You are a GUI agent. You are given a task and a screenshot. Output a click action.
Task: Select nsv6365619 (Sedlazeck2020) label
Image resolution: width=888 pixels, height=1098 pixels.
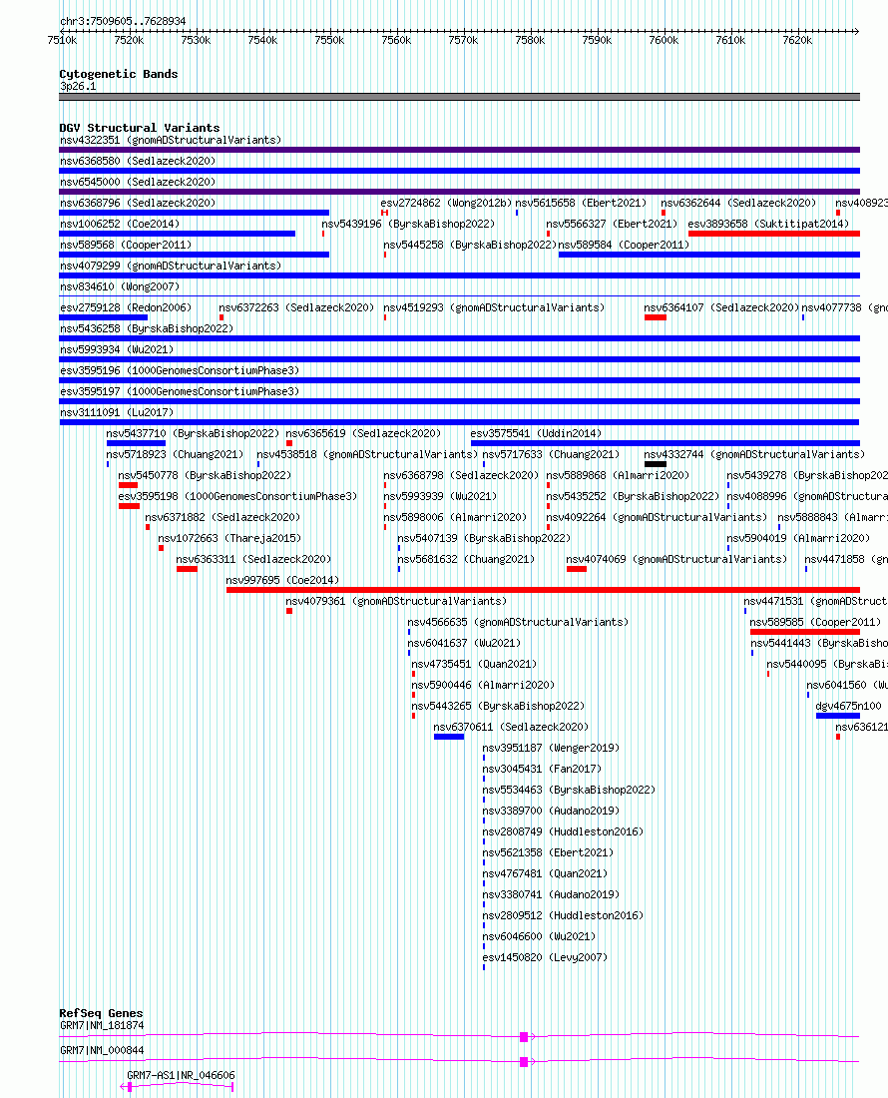pyautogui.click(x=363, y=434)
